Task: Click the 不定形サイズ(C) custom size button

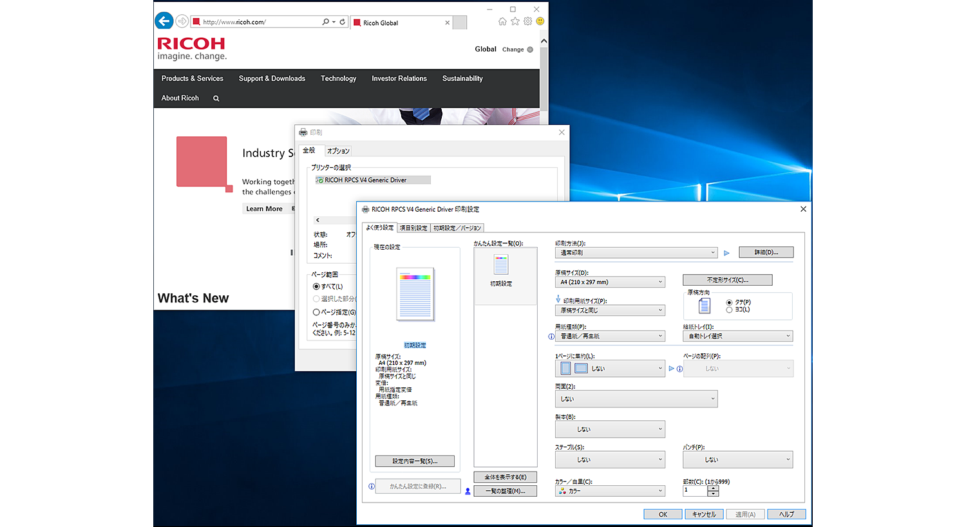Action: [x=727, y=280]
